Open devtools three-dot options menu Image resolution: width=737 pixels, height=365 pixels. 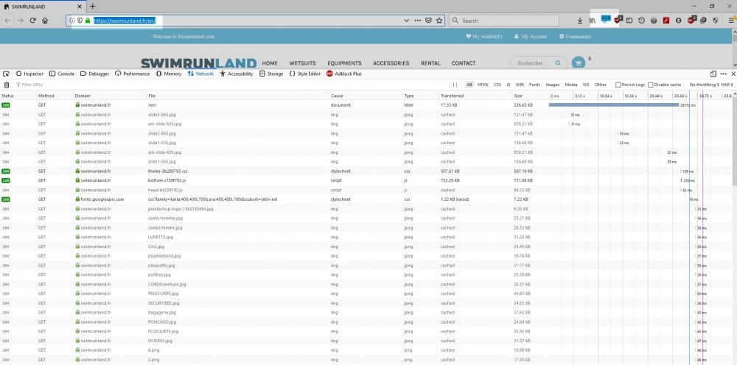724,74
